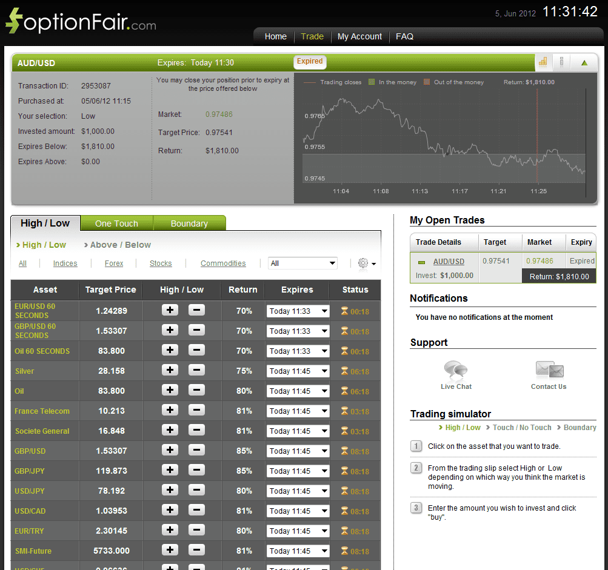Switch to the One Touch tab
Viewport: 608px width, 570px height.
(x=116, y=223)
